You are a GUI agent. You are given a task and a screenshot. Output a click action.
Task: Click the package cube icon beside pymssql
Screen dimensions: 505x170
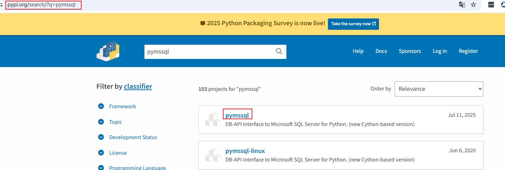213,120
